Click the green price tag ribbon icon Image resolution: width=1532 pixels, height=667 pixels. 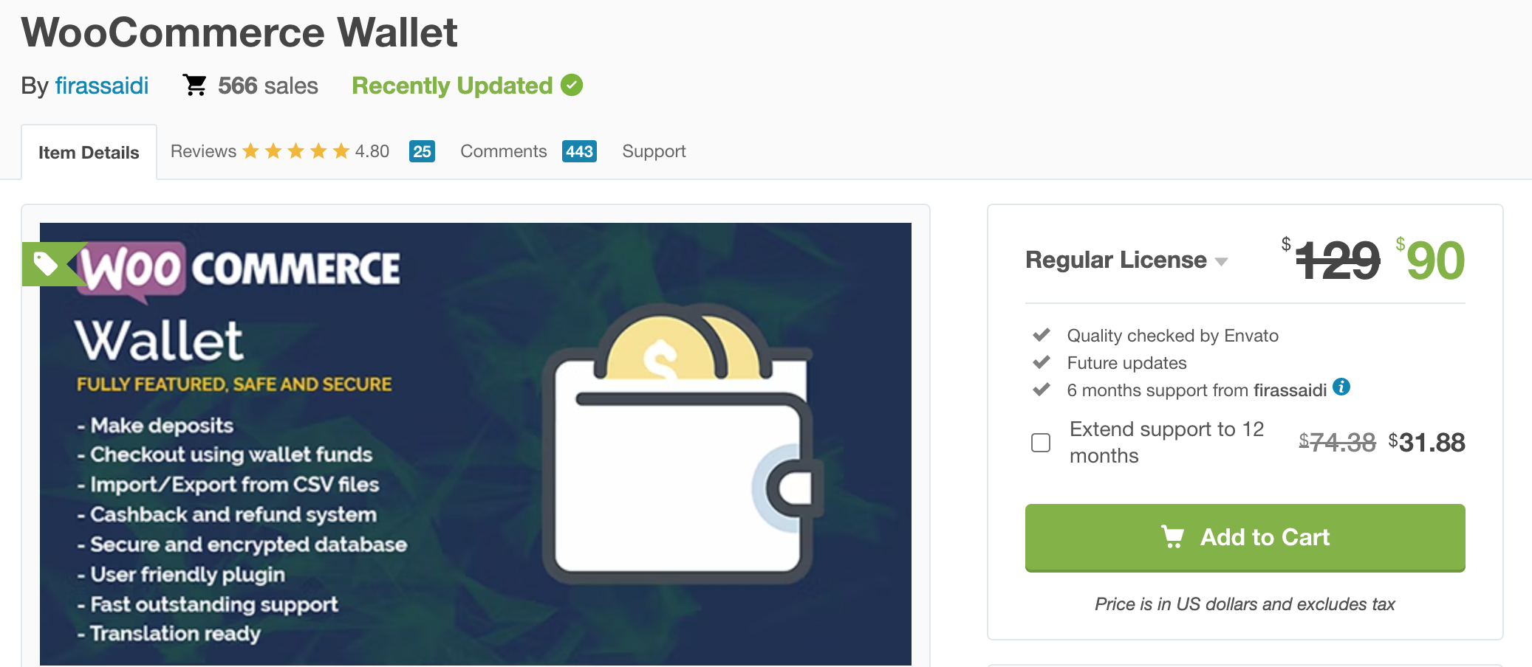tap(52, 264)
